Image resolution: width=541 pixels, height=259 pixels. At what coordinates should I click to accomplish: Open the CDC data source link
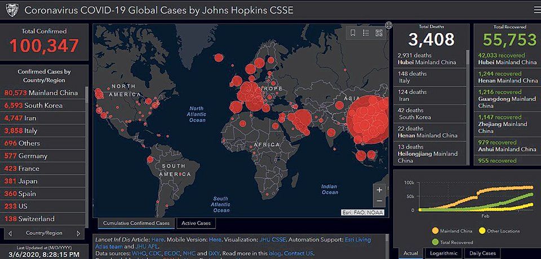[154, 253]
